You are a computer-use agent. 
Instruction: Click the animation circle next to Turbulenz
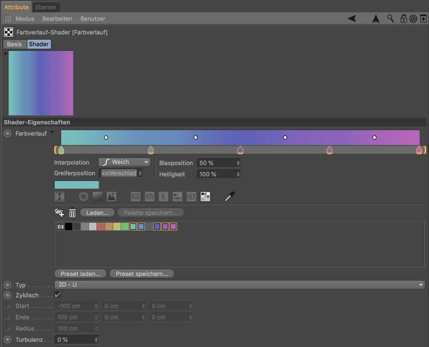click(7, 340)
